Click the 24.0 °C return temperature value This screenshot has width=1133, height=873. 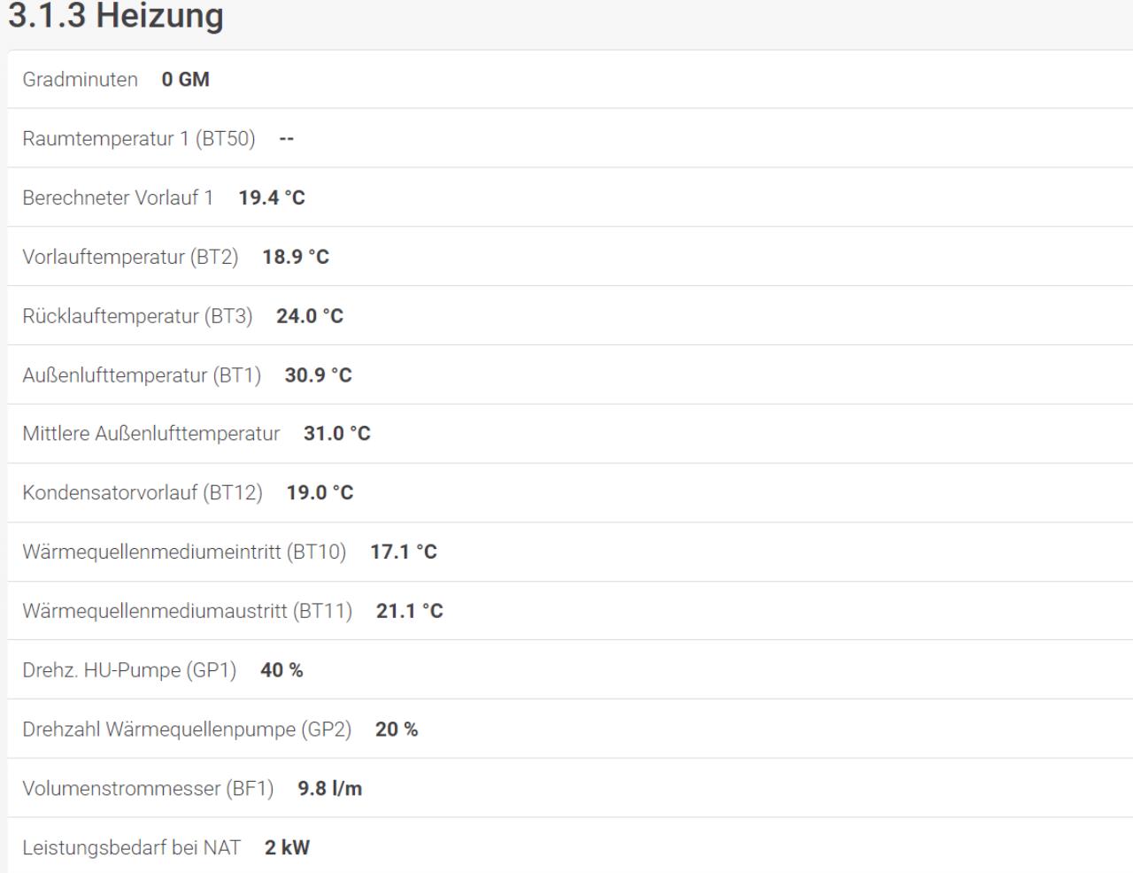(x=310, y=316)
